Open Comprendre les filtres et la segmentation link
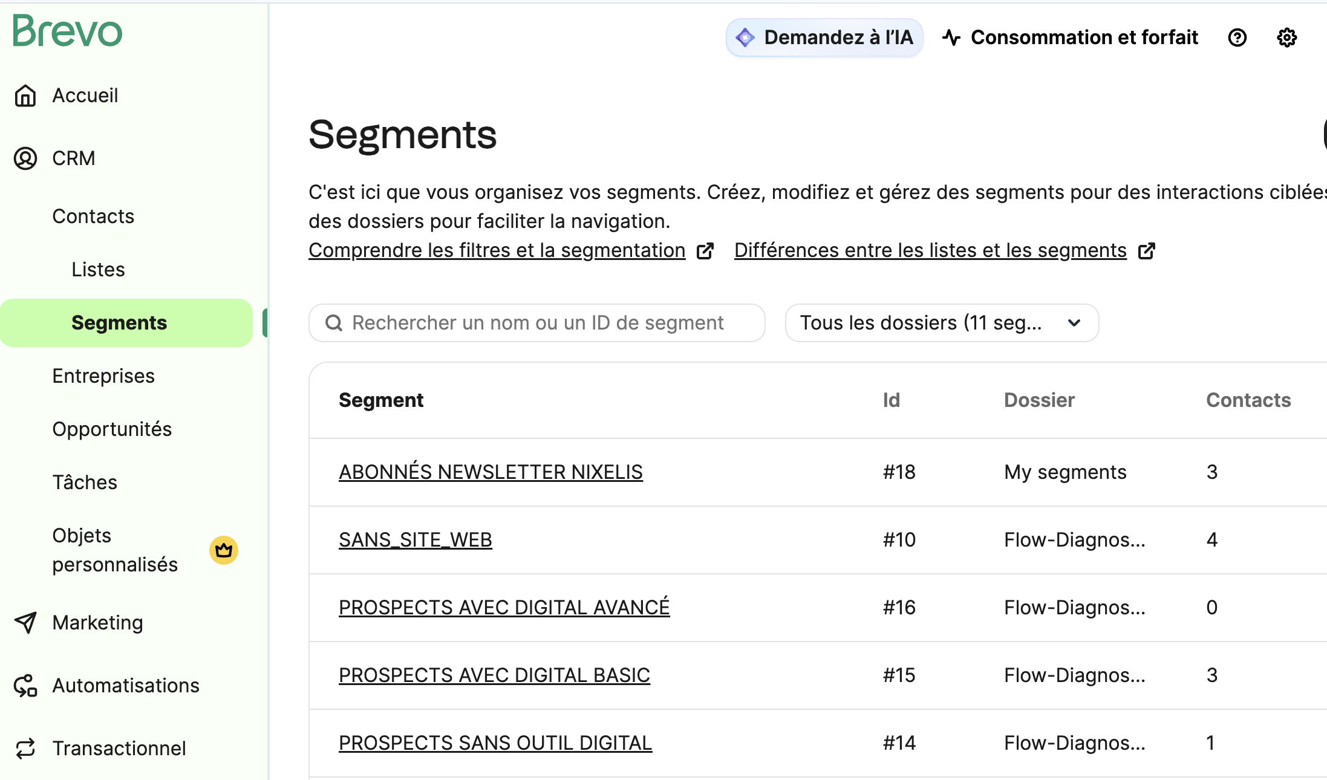1327x780 pixels. (x=497, y=250)
